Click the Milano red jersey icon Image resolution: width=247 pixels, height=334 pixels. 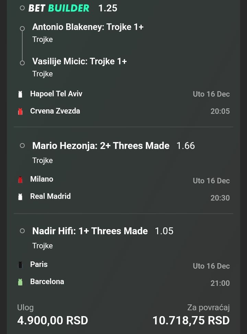click(20, 179)
